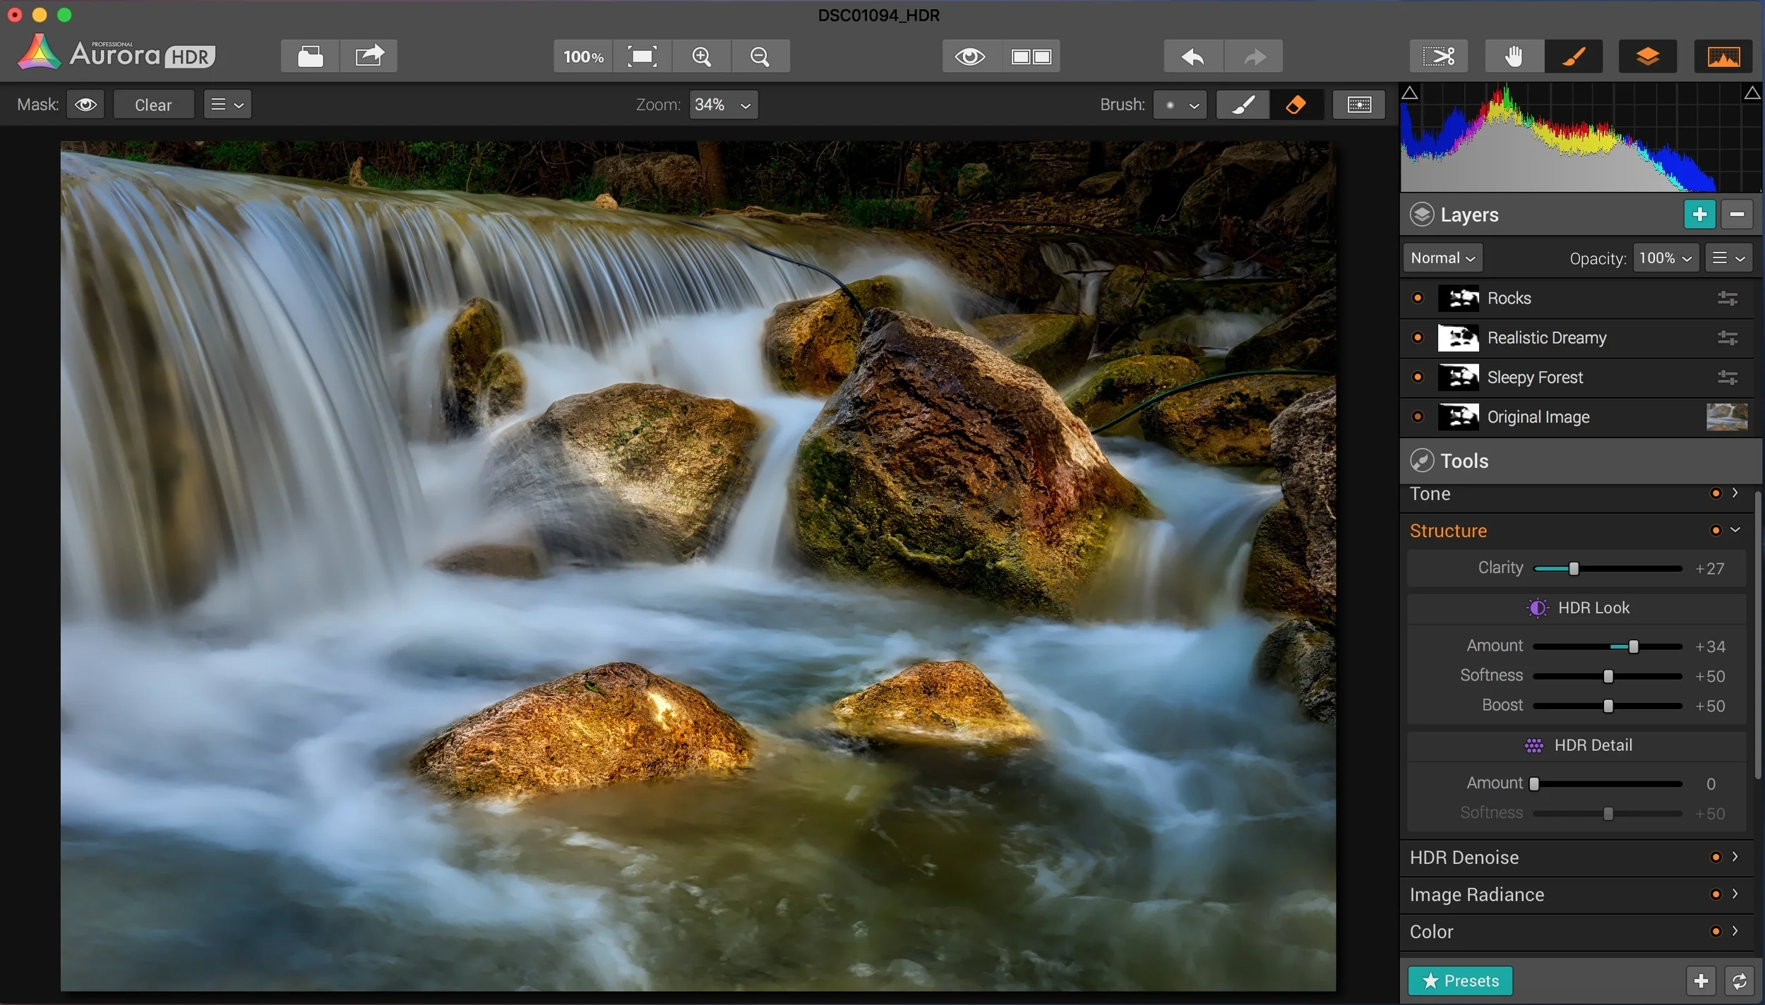The height and width of the screenshot is (1005, 1765).
Task: Open the Zoom percentage dropdown
Action: 723,104
